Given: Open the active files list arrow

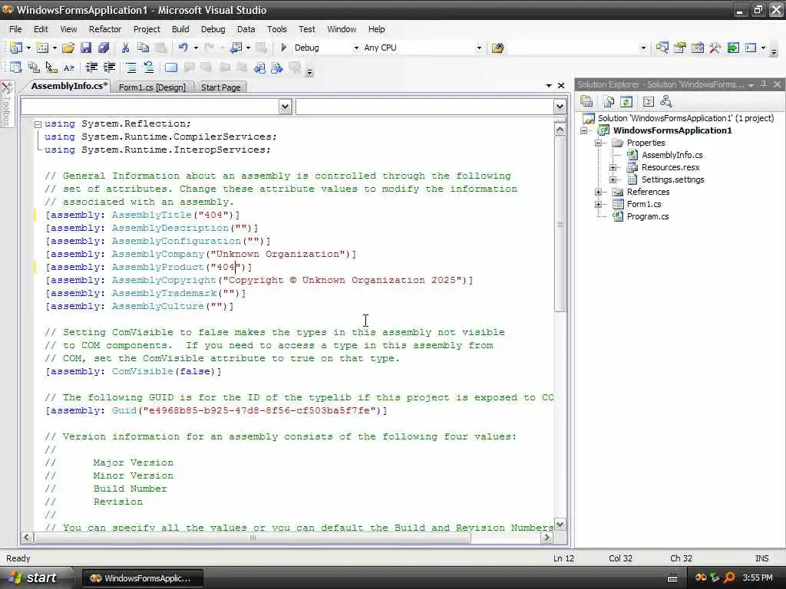Looking at the screenshot, I should [x=548, y=86].
